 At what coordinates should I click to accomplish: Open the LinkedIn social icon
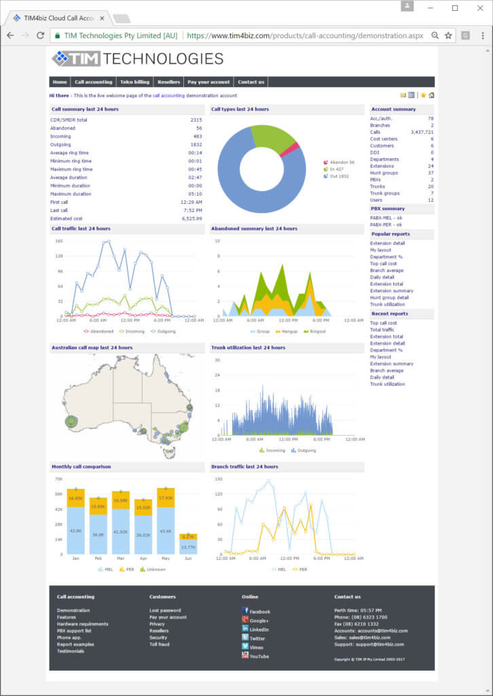coord(244,629)
